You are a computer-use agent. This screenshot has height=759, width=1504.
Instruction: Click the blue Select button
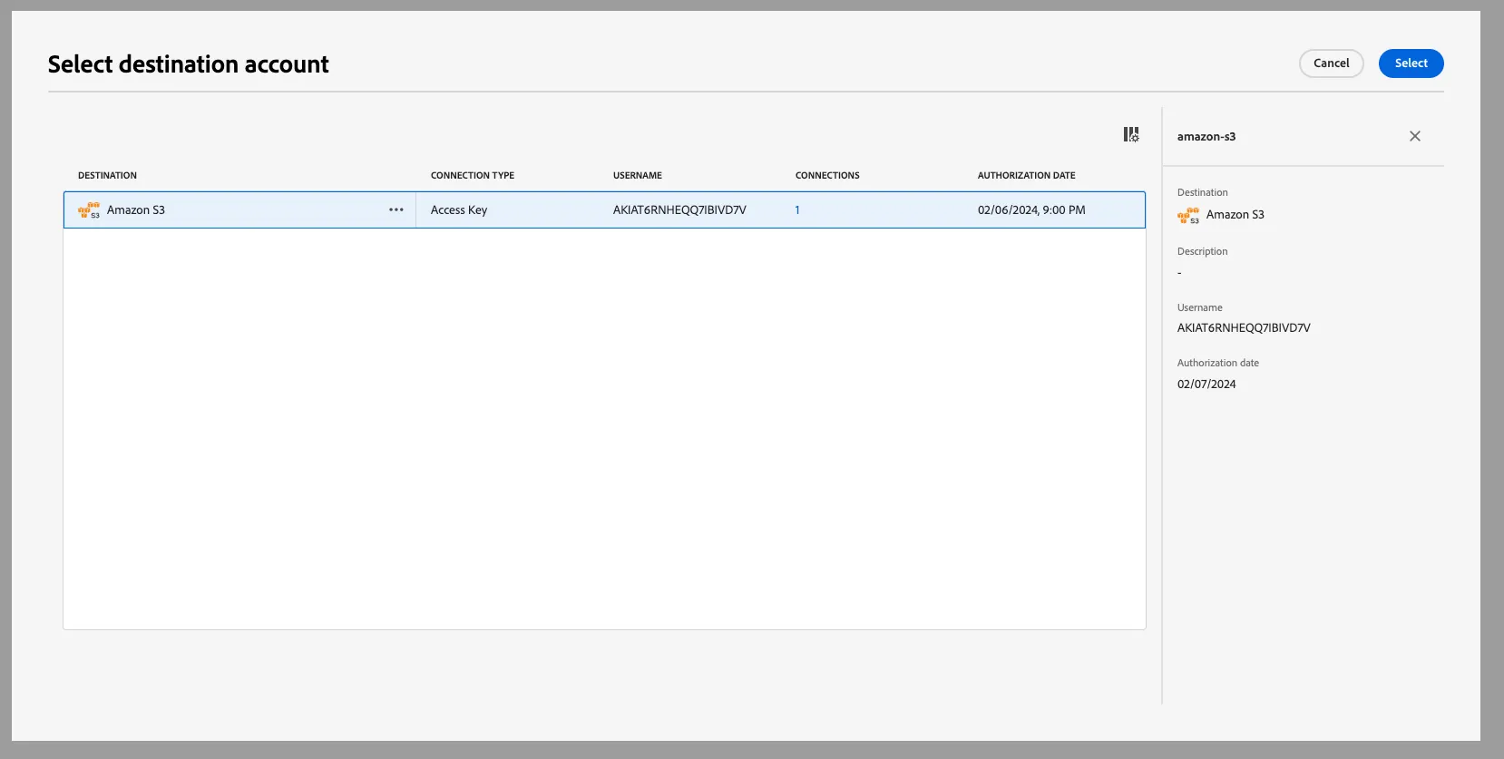[1411, 63]
